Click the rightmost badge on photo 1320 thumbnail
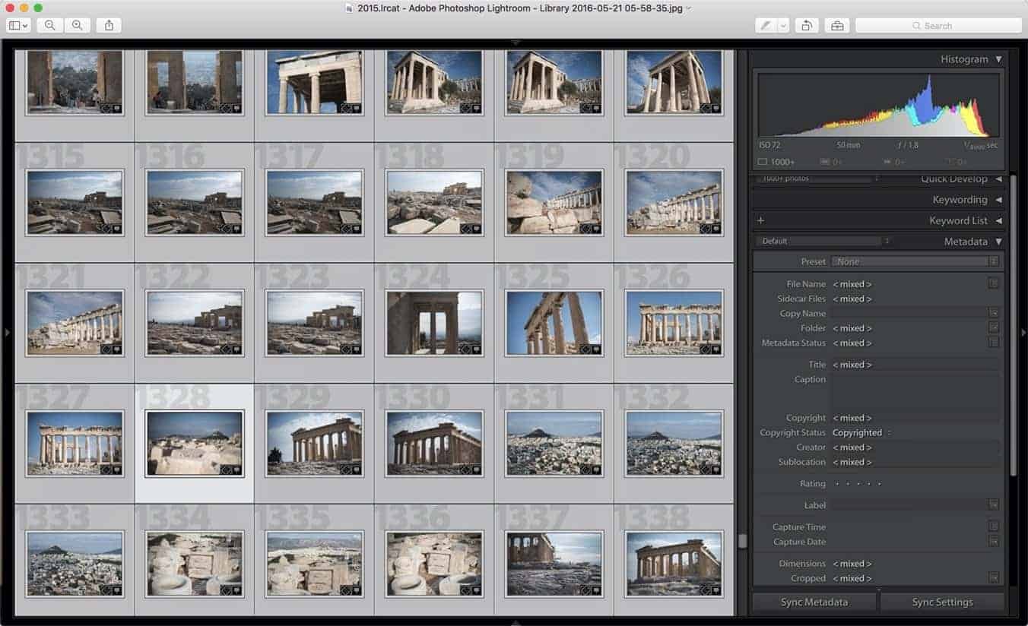This screenshot has width=1028, height=626. point(715,229)
